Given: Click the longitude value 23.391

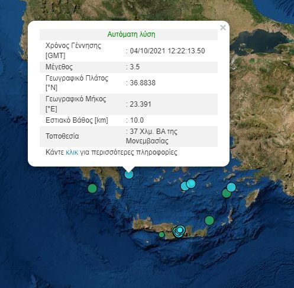Looking at the screenshot, I should click(x=140, y=104).
